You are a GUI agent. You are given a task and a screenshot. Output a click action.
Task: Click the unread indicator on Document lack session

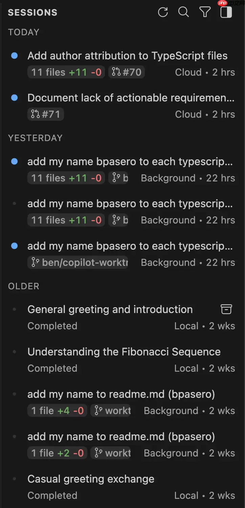point(14,98)
